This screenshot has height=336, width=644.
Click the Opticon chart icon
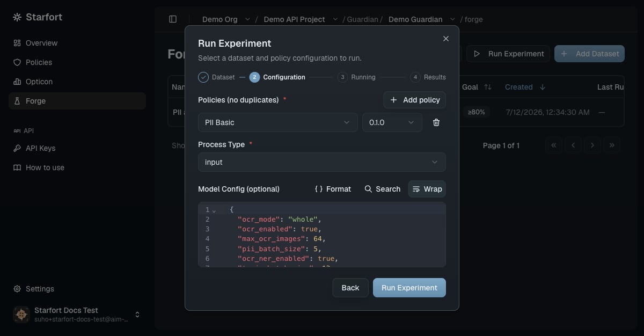tap(17, 82)
